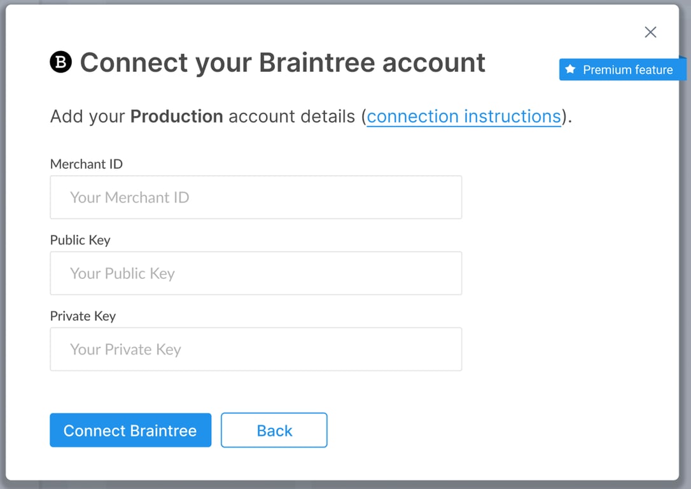Click the star icon in the Premium badge
This screenshot has height=489, width=691.
pyautogui.click(x=570, y=69)
